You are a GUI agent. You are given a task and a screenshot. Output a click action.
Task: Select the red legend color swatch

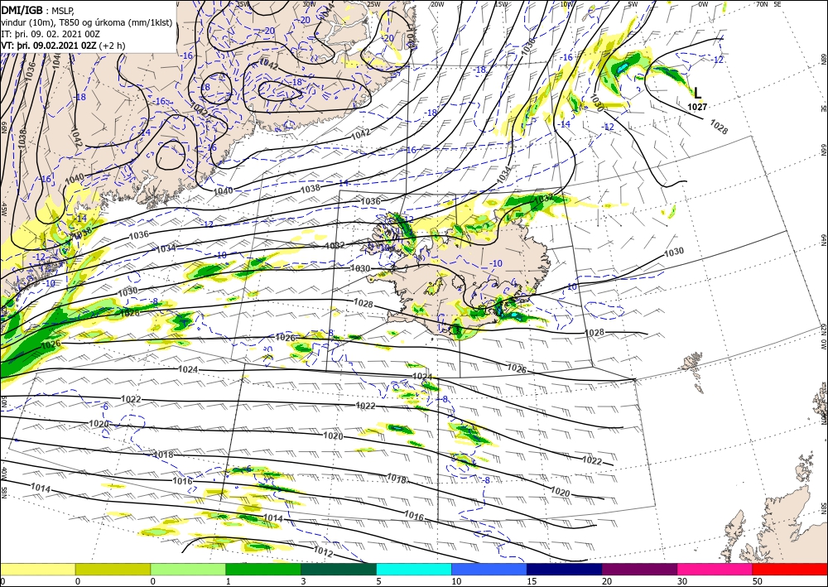point(790,569)
